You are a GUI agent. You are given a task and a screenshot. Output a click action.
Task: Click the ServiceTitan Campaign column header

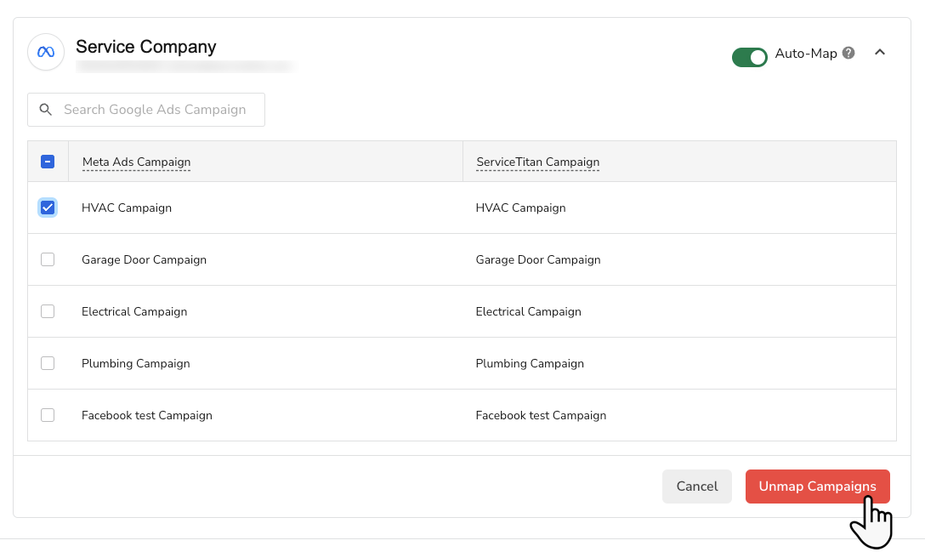click(537, 162)
